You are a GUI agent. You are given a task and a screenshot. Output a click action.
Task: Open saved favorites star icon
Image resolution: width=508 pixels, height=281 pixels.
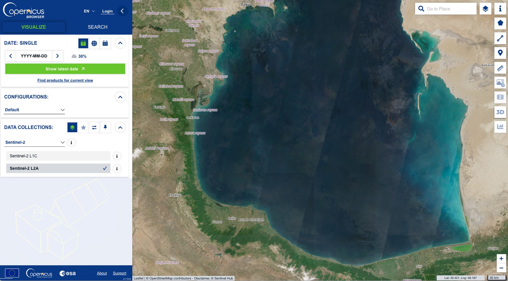pyautogui.click(x=83, y=127)
